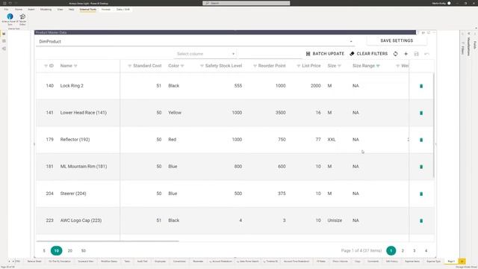Click the save changes disk icon
This screenshot has height=269, width=478.
[x=416, y=54]
